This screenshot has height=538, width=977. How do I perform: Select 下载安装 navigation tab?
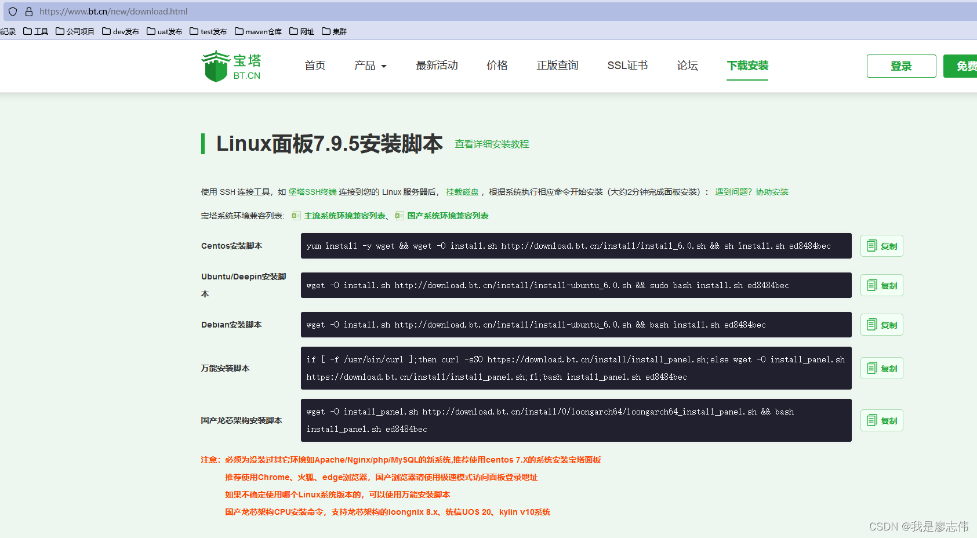click(x=747, y=66)
